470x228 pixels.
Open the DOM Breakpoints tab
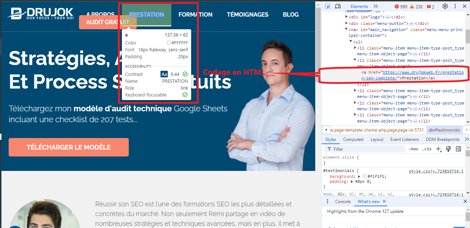(x=443, y=139)
